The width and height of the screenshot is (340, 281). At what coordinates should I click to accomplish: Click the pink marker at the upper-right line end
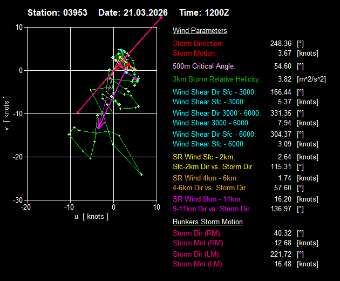click(161, 18)
